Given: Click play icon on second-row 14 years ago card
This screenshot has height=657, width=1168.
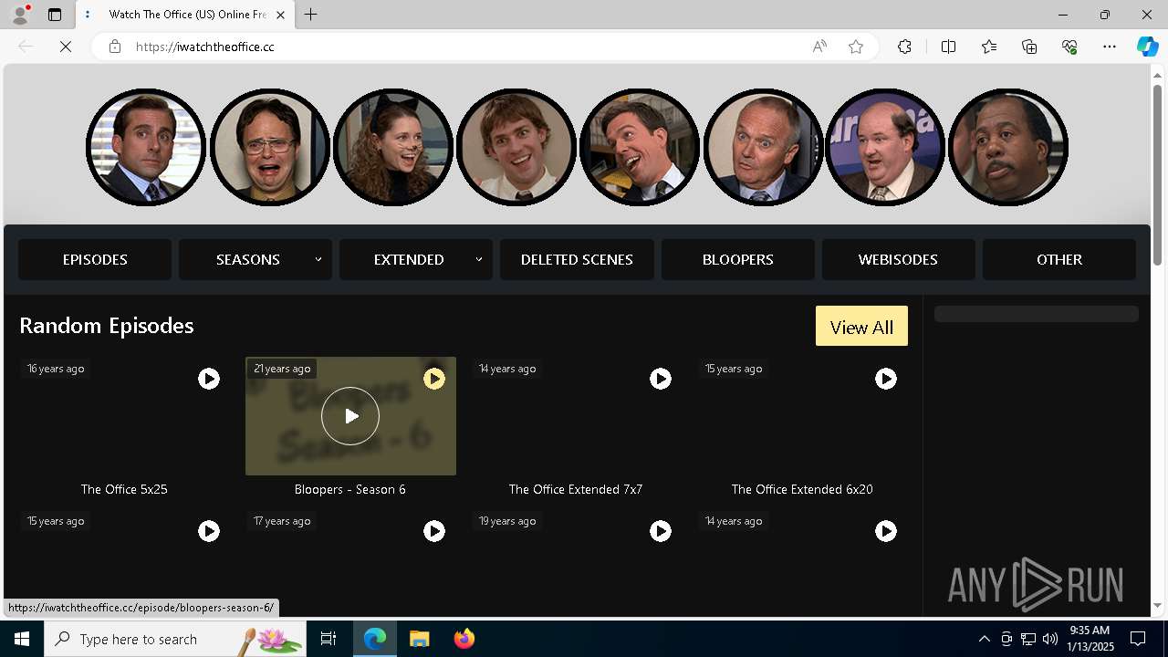Looking at the screenshot, I should (886, 531).
